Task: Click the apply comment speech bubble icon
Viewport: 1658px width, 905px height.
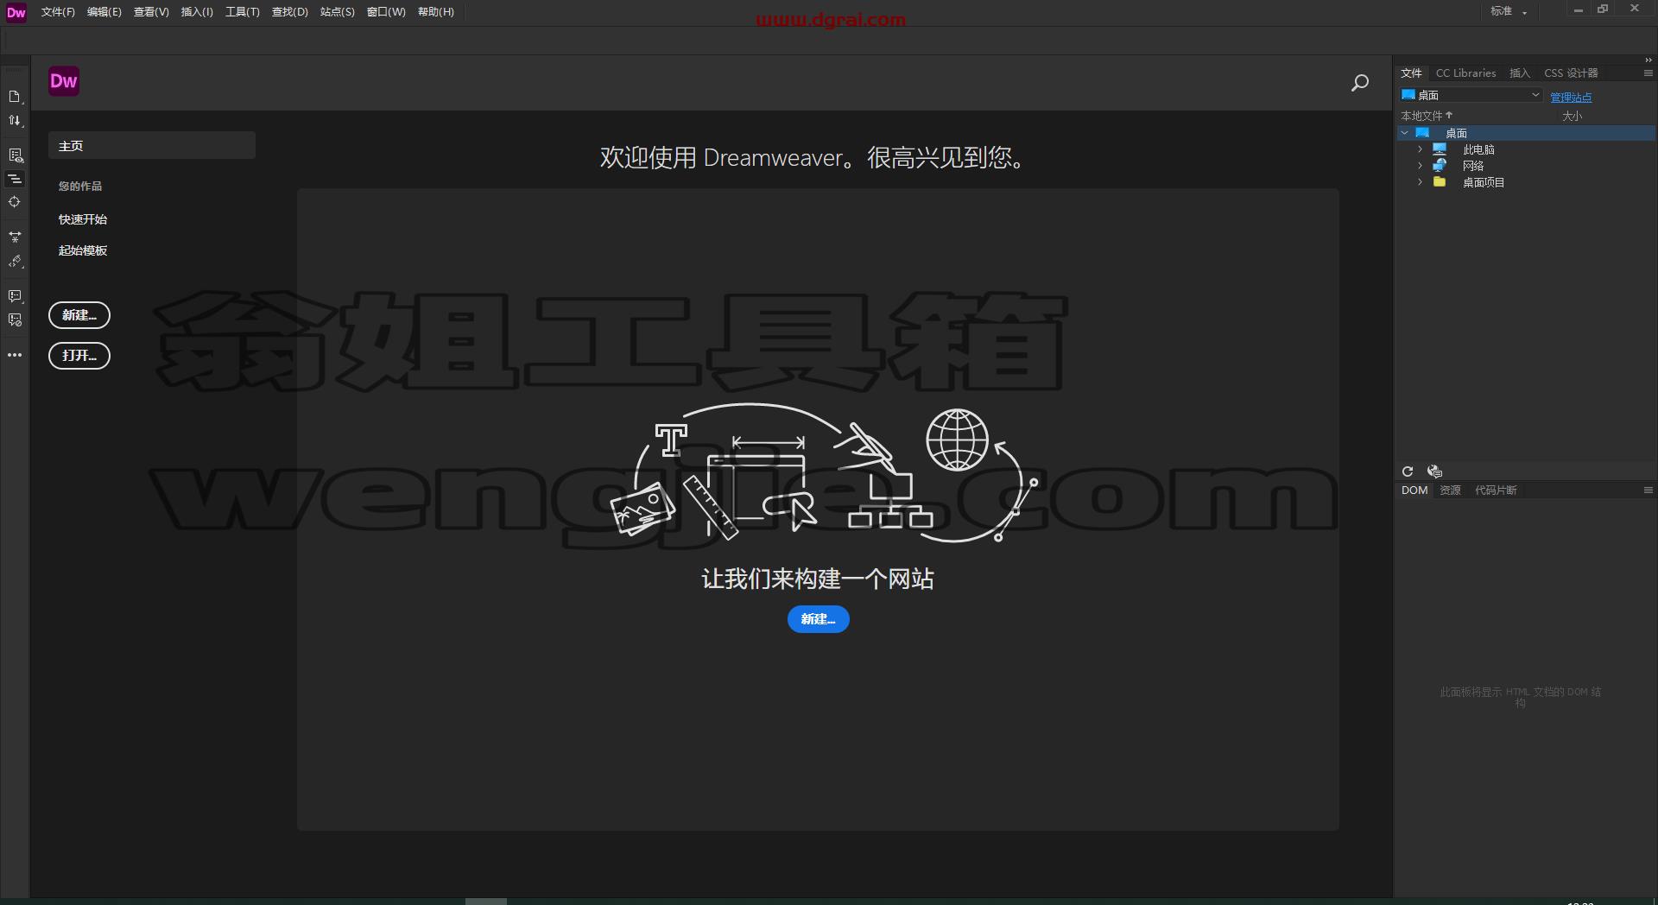Action: [15, 296]
